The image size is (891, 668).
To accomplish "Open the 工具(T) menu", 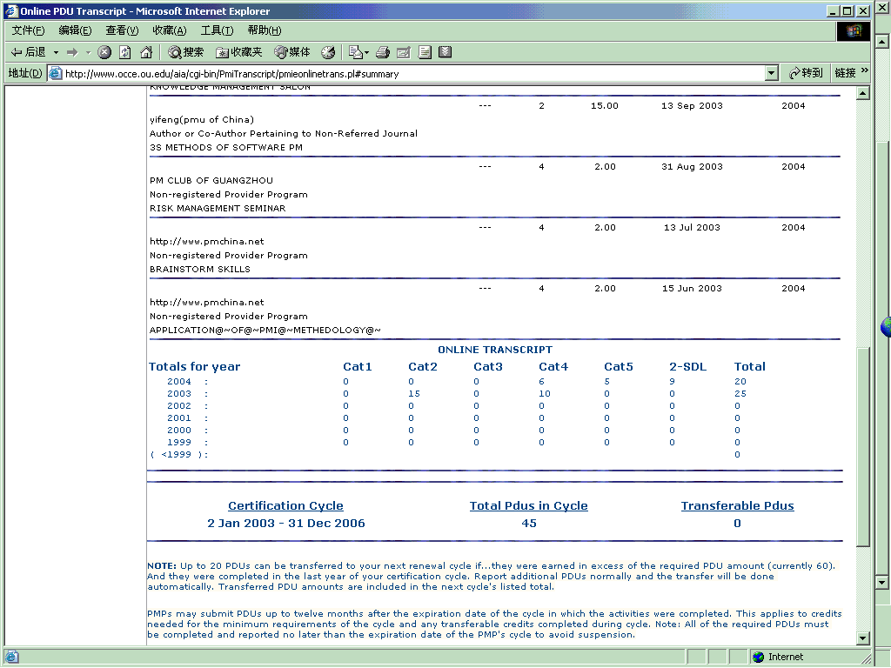I will (217, 30).
